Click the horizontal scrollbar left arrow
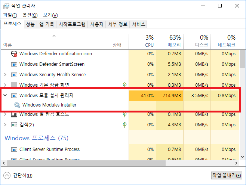The image size is (246, 185). (4, 163)
